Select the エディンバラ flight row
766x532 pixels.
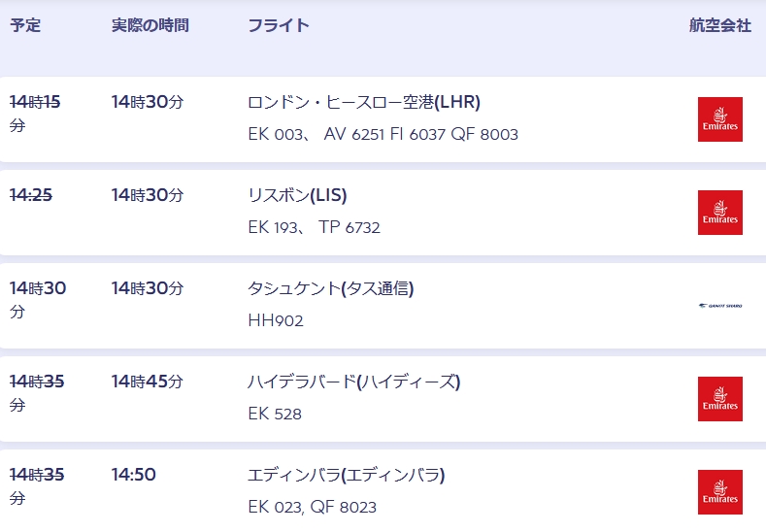tap(346, 475)
